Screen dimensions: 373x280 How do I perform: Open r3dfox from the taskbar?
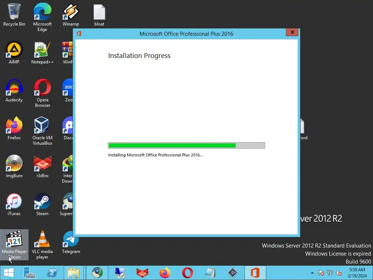[x=142, y=273]
